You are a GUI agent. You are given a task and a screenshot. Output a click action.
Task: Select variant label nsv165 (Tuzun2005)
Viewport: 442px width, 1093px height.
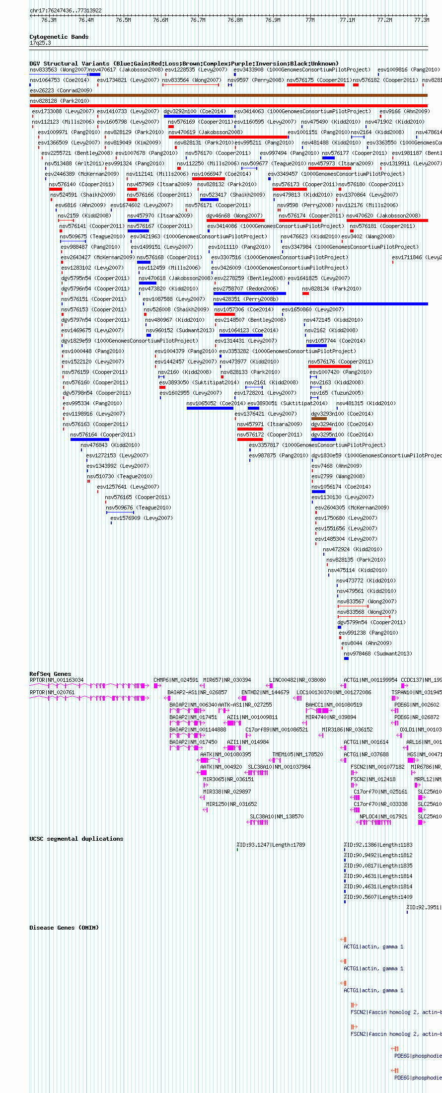(337, 393)
